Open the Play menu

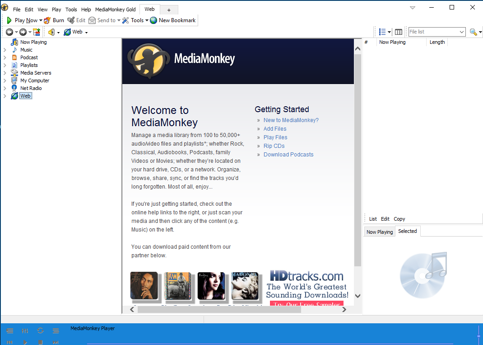(56, 9)
